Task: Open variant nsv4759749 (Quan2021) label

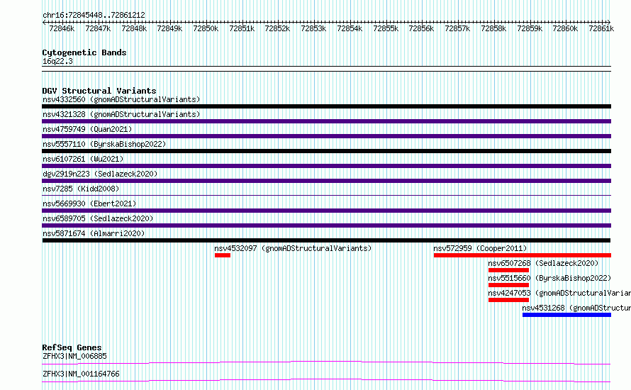Action: [87, 129]
